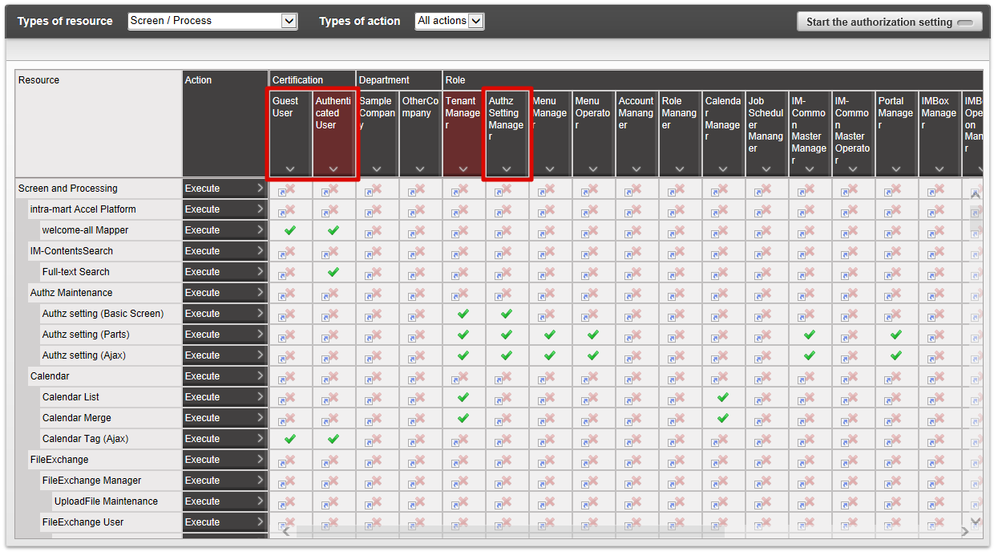Select the Authz Maintenance resource row
This screenshot has width=994, height=552.
click(x=71, y=293)
